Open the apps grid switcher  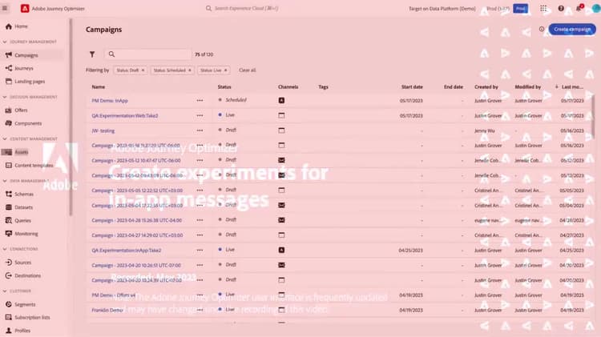[x=543, y=9]
